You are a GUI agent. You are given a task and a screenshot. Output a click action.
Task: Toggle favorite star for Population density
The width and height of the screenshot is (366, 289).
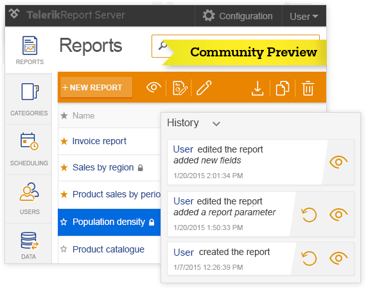click(64, 222)
